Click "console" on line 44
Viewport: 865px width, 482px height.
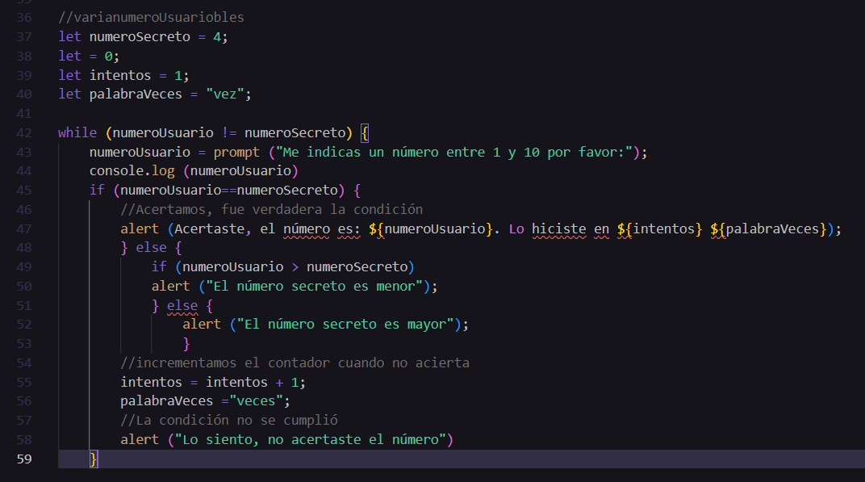pyautogui.click(x=116, y=171)
